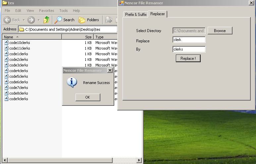
Task: Switch to the Prefix & Suffix tab
Action: coord(136,15)
